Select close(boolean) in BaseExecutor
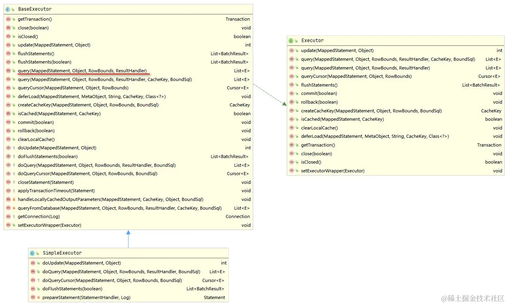This screenshot has height=305, width=507. [x=33, y=28]
